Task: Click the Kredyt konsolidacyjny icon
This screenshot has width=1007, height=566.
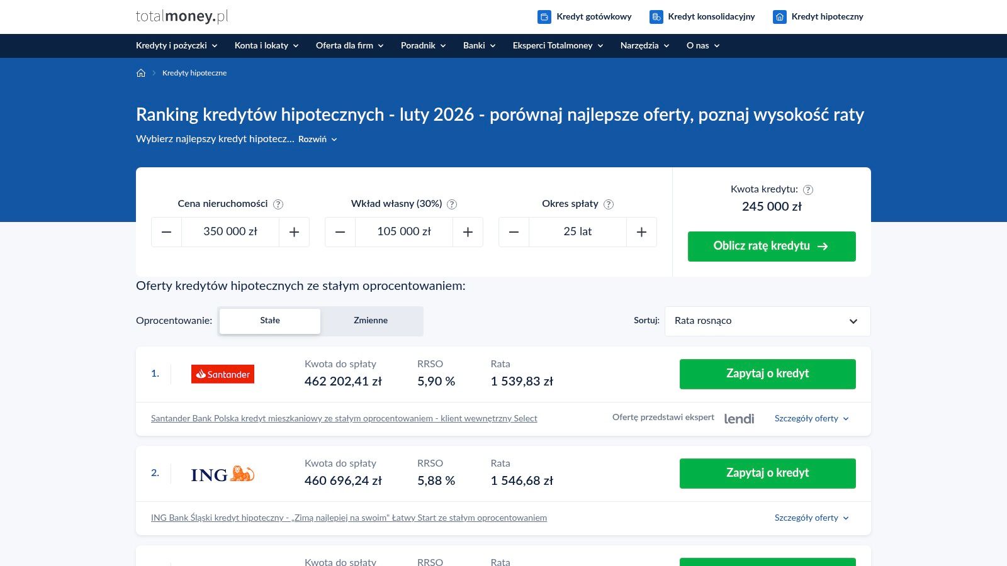Action: pyautogui.click(x=656, y=17)
